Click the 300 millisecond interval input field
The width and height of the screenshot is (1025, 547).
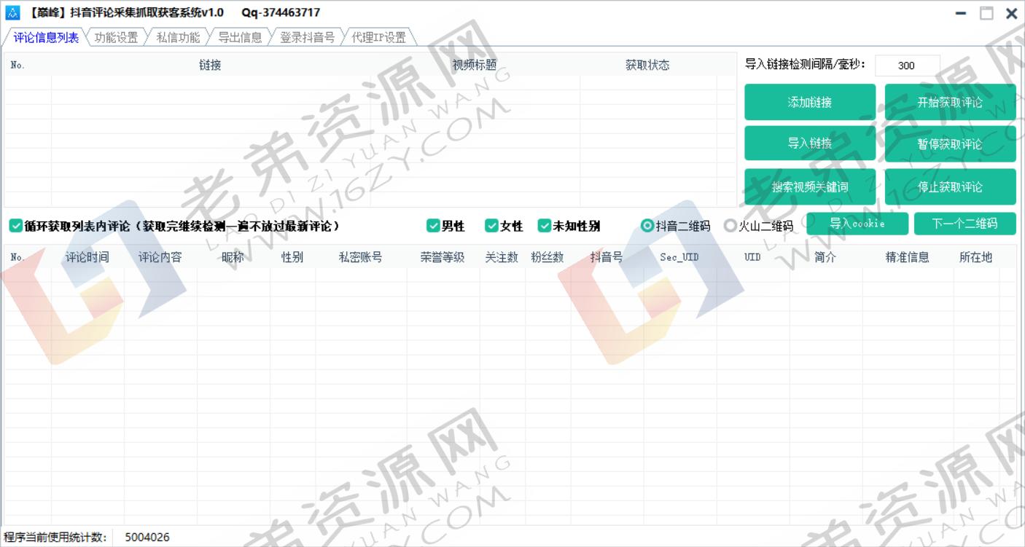[x=906, y=66]
